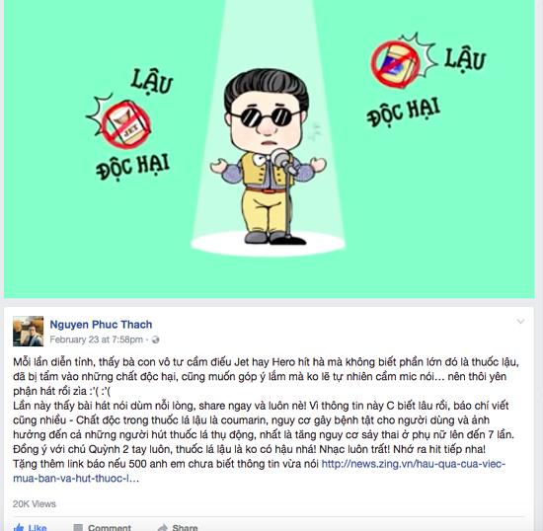Click the Comment speech bubble icon
The height and width of the screenshot is (531, 543).
point(78,527)
